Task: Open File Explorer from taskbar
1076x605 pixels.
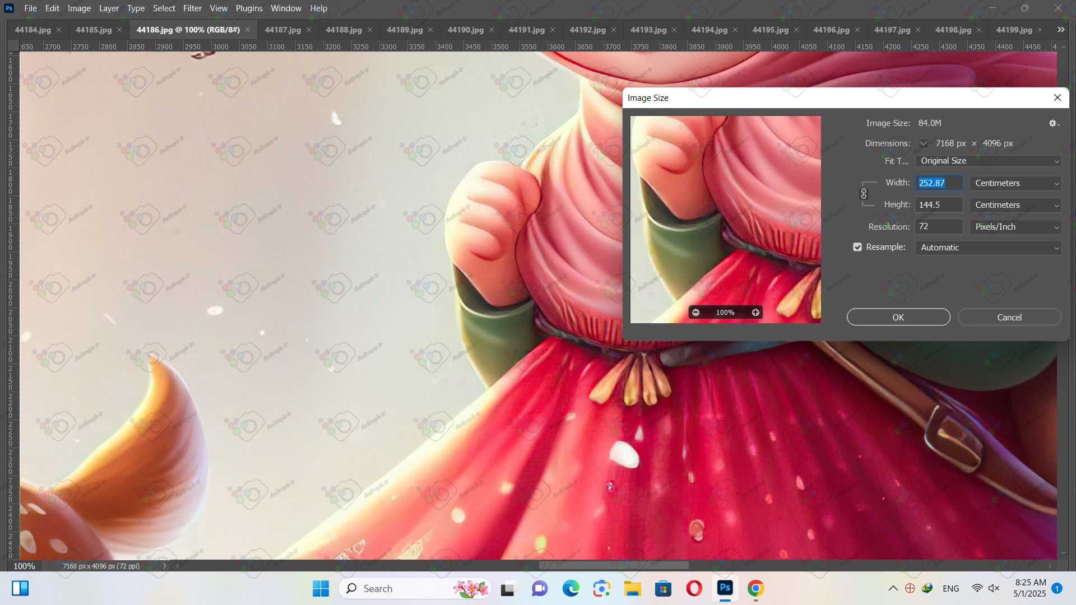Action: [x=632, y=588]
